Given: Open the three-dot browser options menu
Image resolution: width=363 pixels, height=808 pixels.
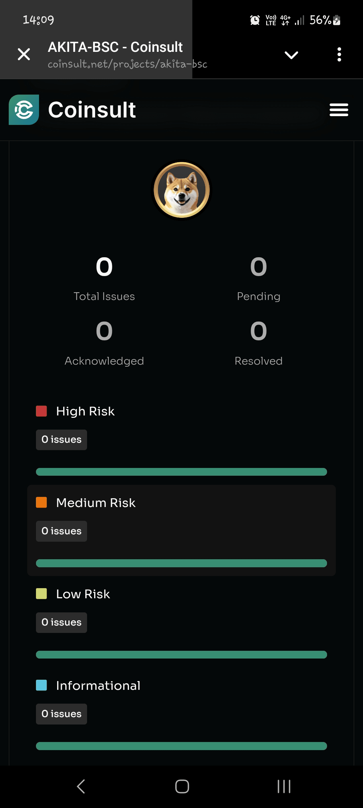Looking at the screenshot, I should coord(339,55).
